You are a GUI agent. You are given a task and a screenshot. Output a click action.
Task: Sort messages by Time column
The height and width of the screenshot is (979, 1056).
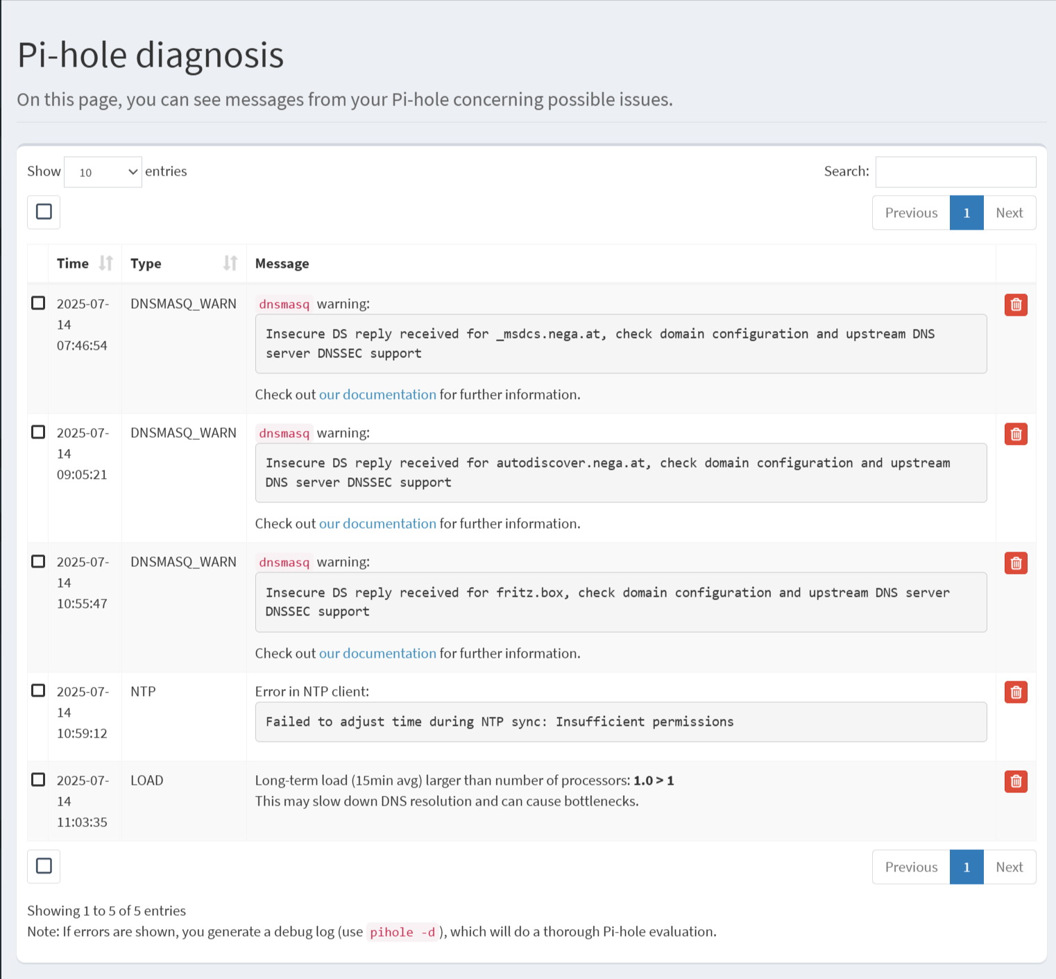[x=85, y=264]
